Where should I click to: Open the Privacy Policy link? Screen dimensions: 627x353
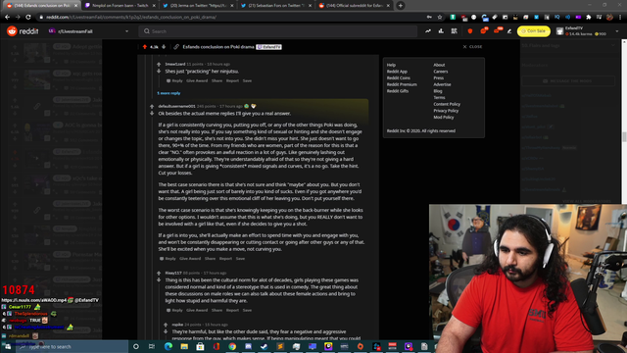tap(446, 111)
